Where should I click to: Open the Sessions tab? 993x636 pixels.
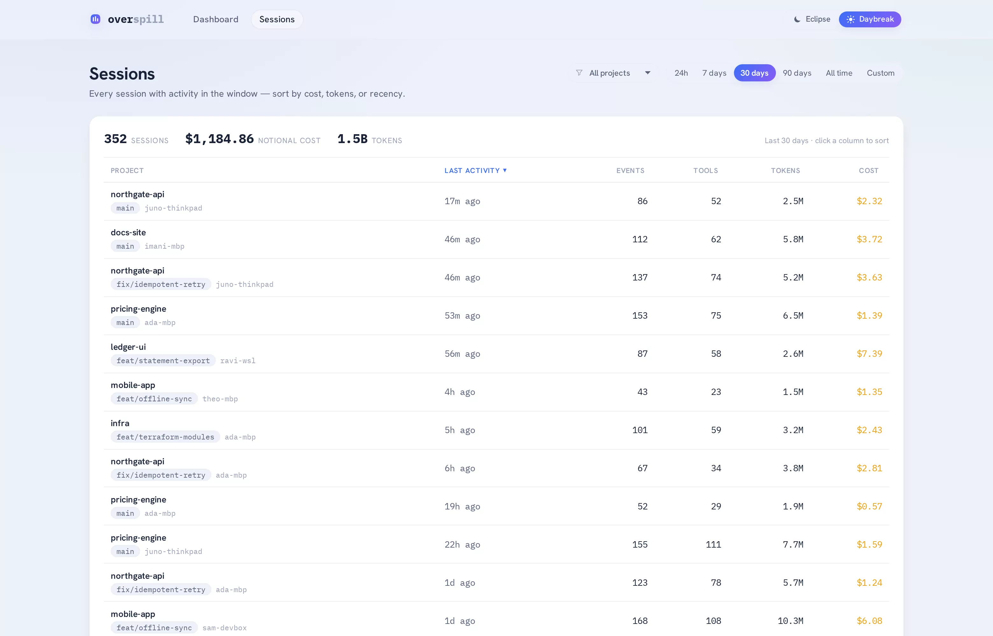(x=277, y=19)
